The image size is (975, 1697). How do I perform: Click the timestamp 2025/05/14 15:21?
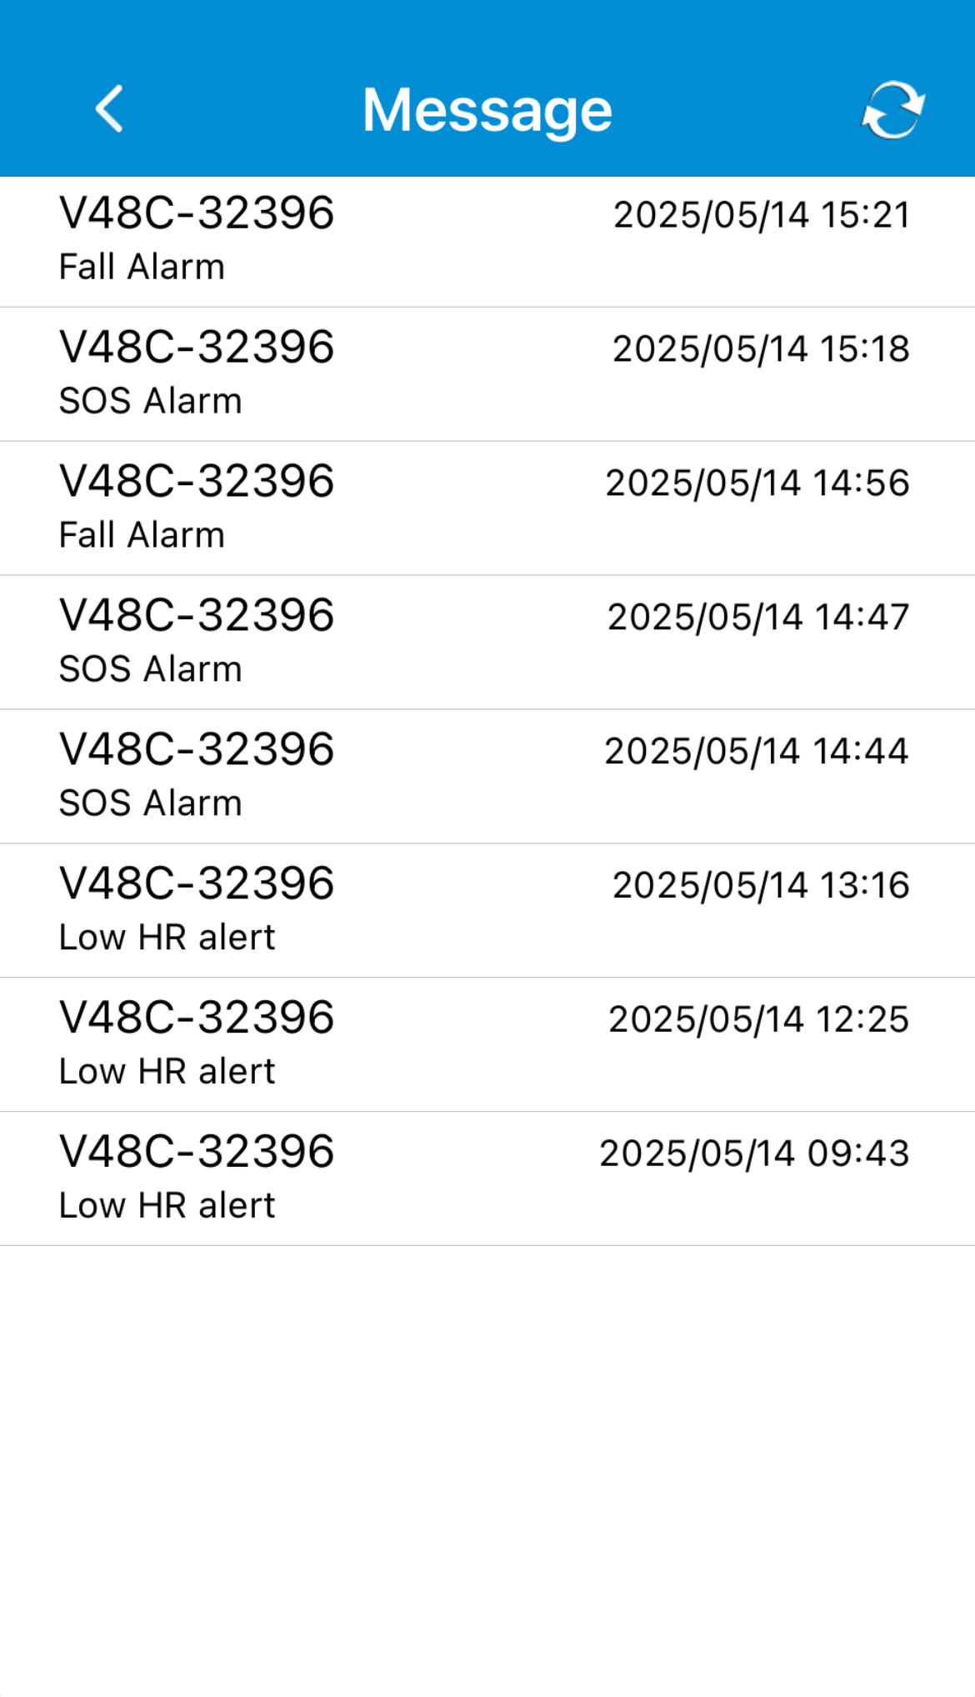[761, 215]
